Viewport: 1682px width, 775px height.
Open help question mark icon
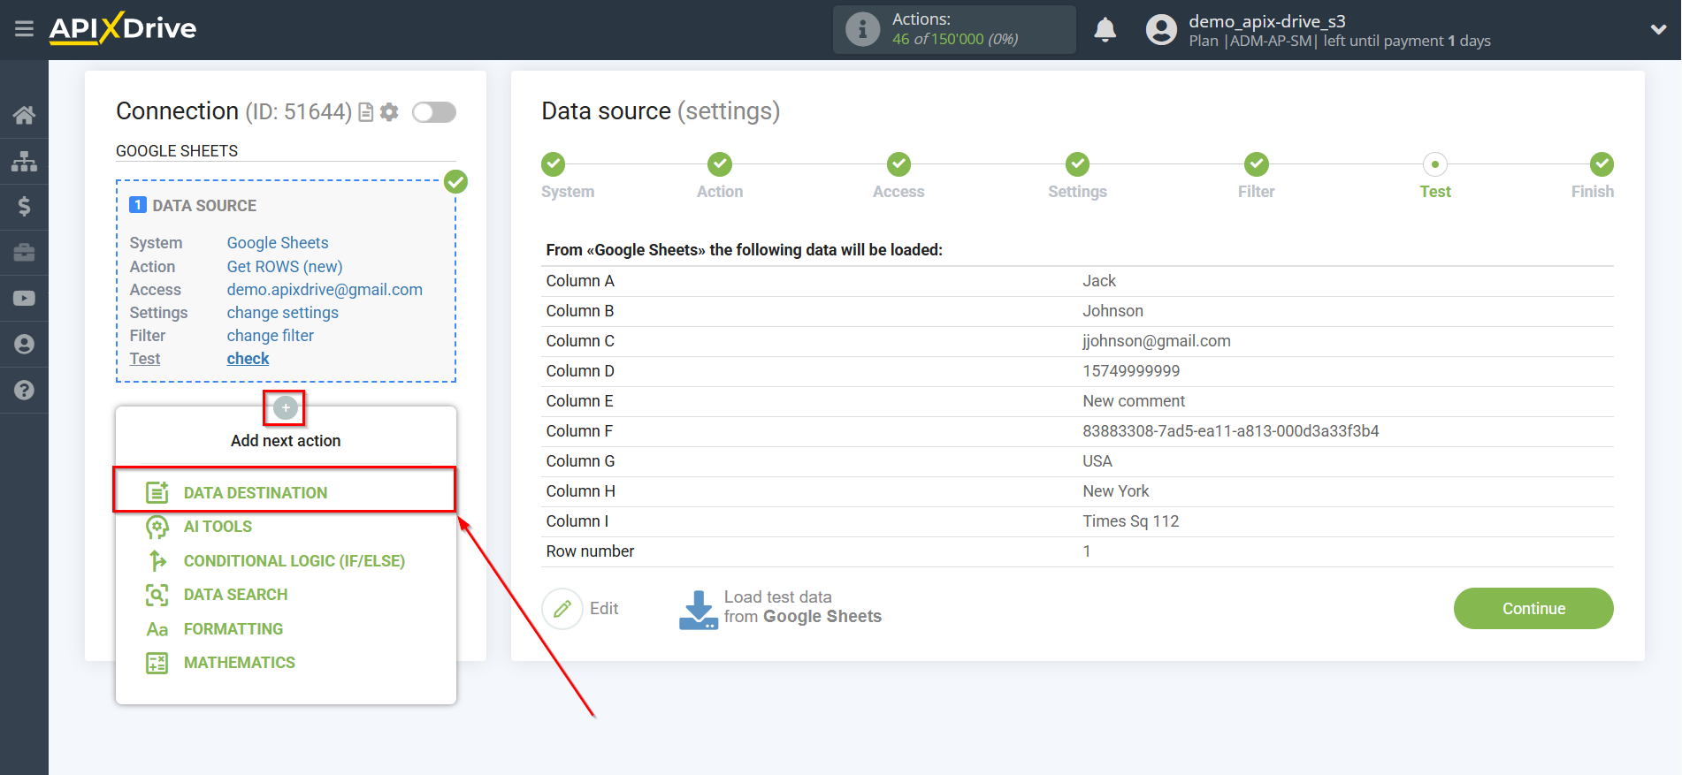point(24,390)
